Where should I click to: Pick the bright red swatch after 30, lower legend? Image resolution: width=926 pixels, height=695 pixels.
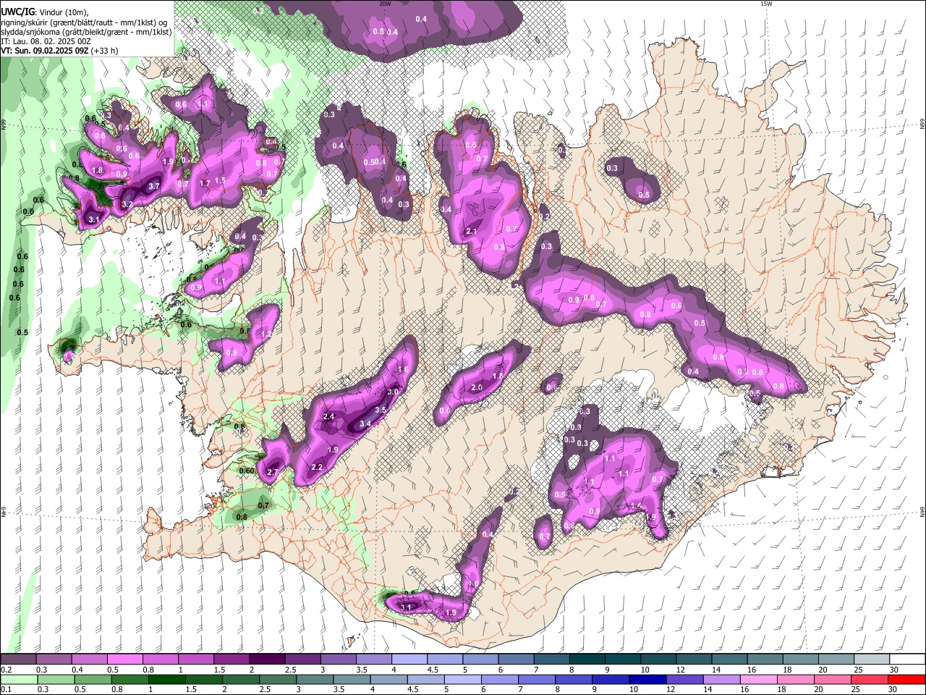pyautogui.click(x=908, y=679)
